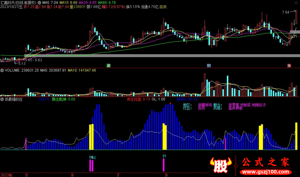Click the MA20: 6.85 label
The width and height of the screenshot is (300, 177).
[88, 3]
